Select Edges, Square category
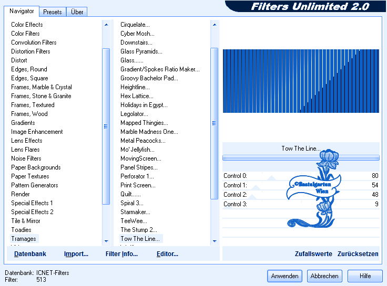 pos(29,78)
